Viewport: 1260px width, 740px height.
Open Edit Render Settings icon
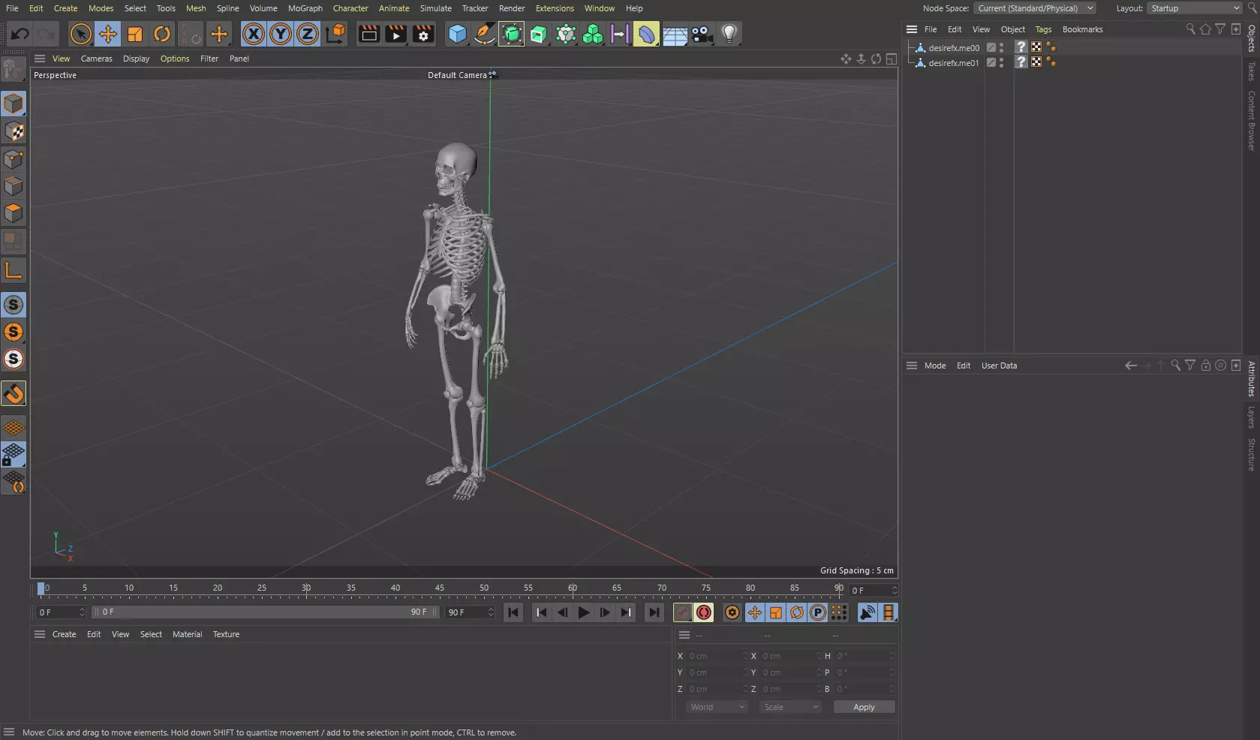tap(423, 34)
